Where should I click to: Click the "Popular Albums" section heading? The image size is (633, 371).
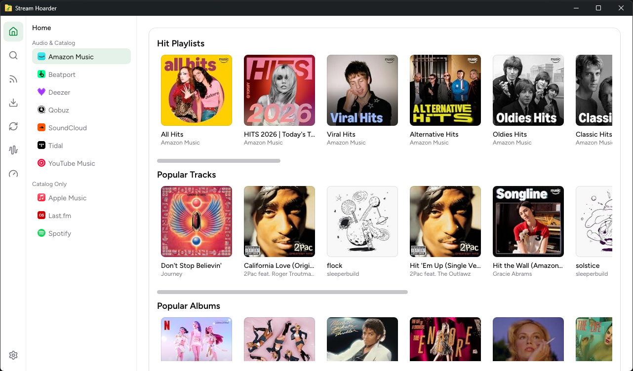click(x=189, y=306)
